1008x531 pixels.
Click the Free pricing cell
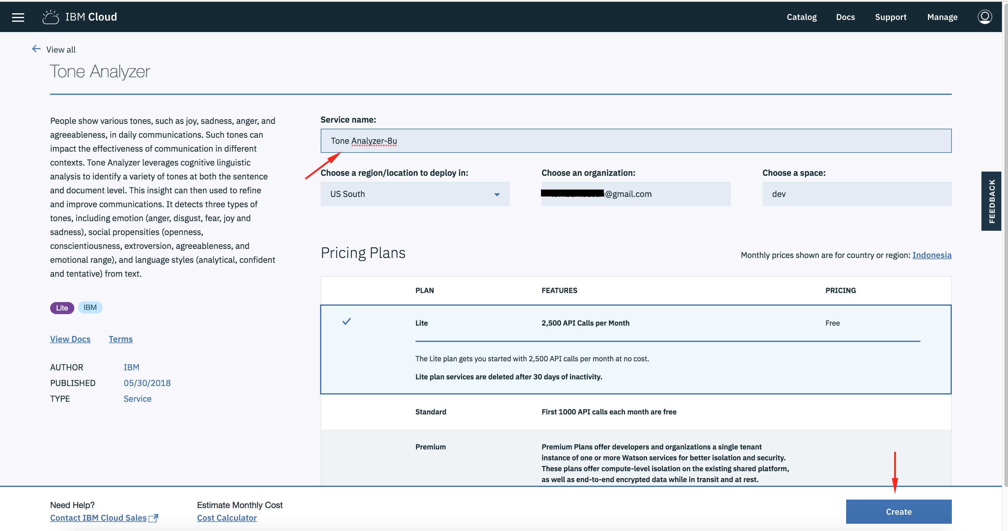[833, 323]
